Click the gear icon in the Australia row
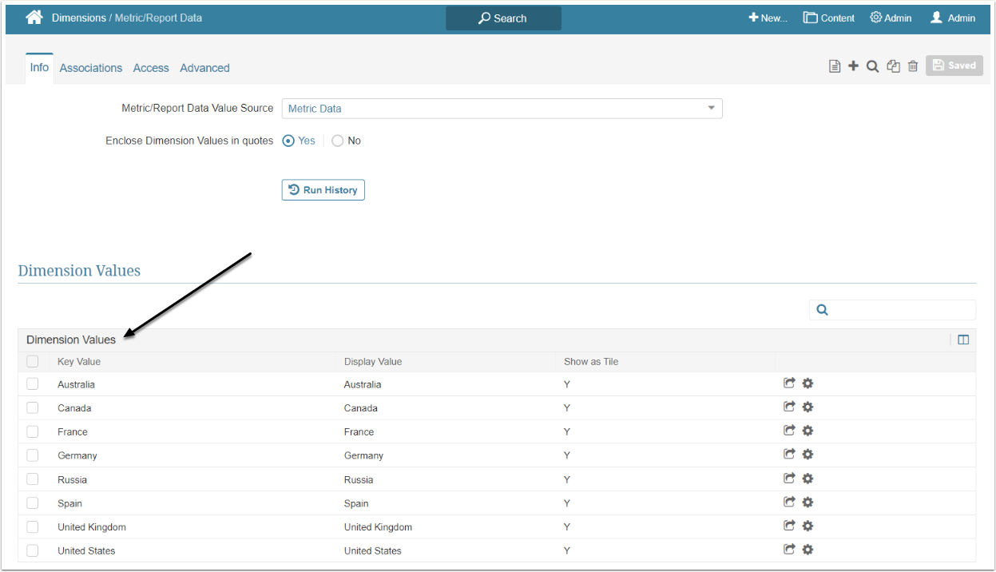996x572 pixels. [808, 383]
